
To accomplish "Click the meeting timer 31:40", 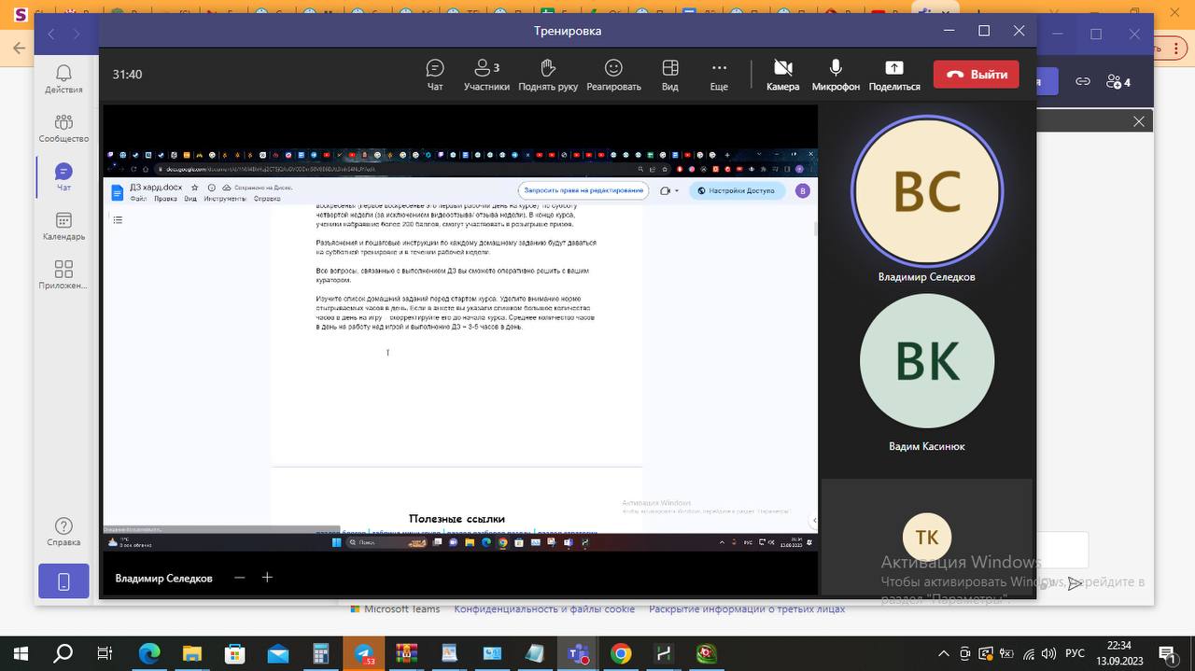I will [x=127, y=75].
